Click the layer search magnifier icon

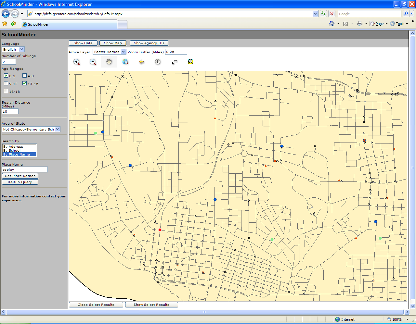[x=191, y=62]
